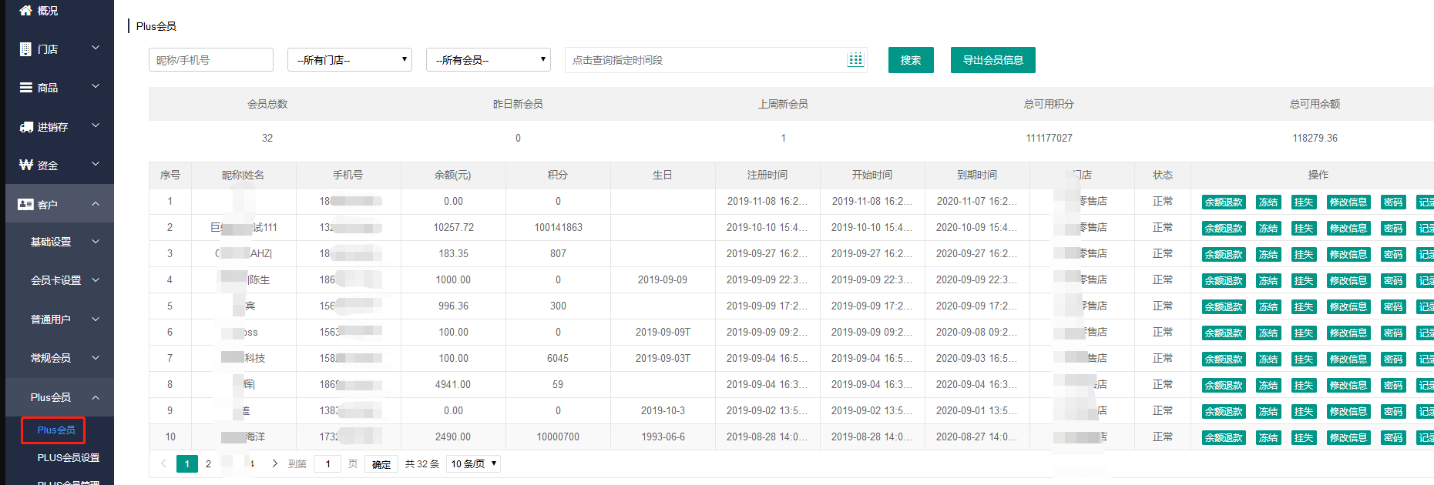The height and width of the screenshot is (485, 1434).
Task: Collapse the Plus会员 sidebar group
Action: click(x=95, y=397)
